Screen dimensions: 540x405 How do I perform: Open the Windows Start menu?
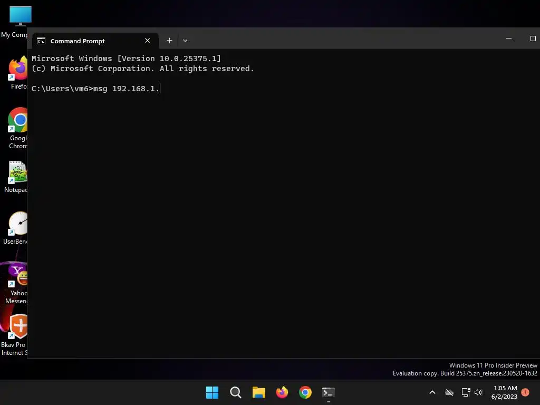(x=212, y=392)
